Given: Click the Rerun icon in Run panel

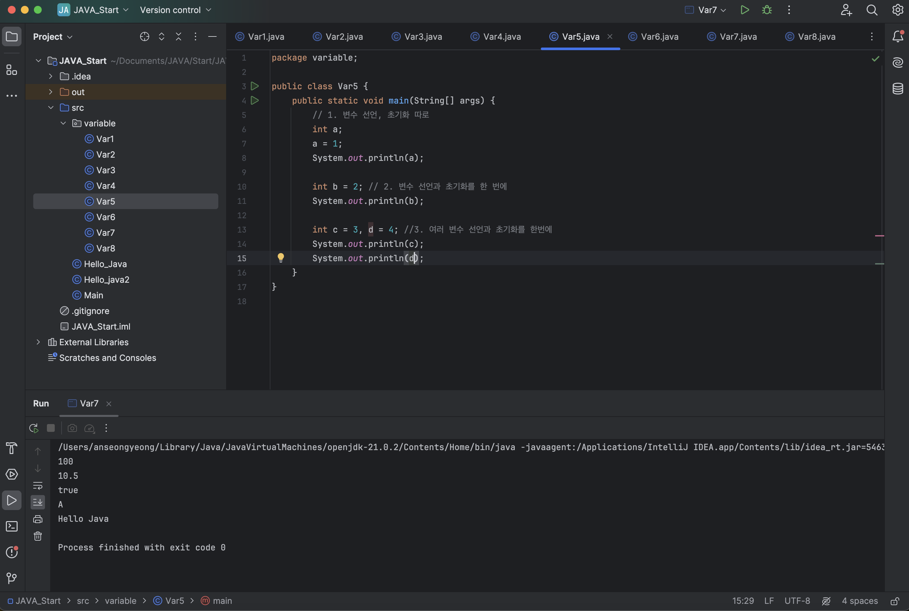Looking at the screenshot, I should coord(34,428).
